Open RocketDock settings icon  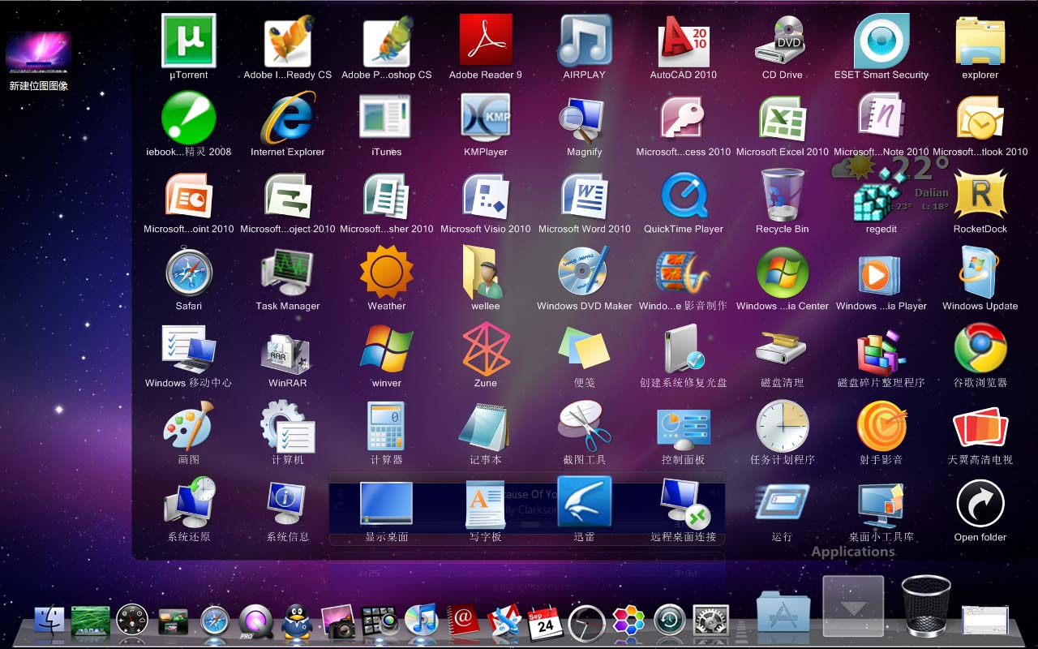tap(980, 195)
